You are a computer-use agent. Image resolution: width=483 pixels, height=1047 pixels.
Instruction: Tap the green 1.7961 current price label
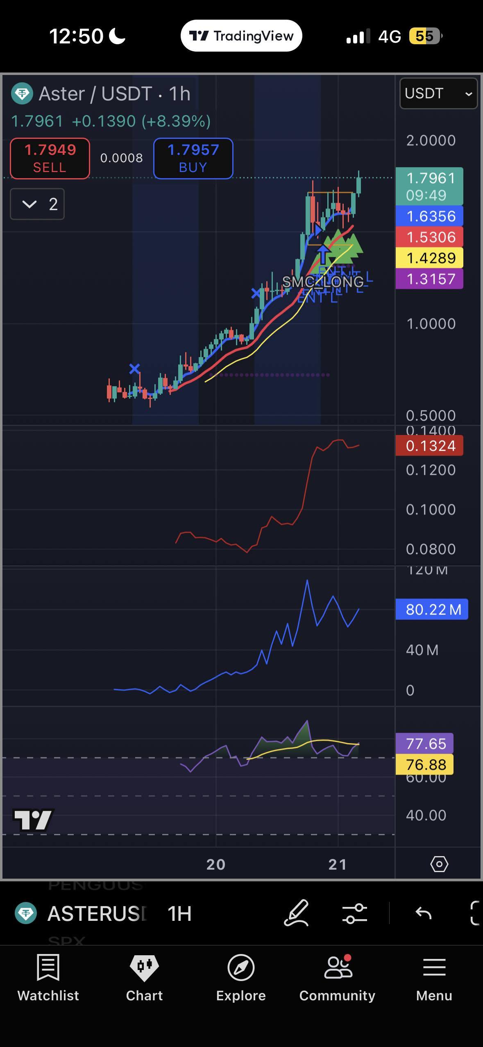click(429, 186)
